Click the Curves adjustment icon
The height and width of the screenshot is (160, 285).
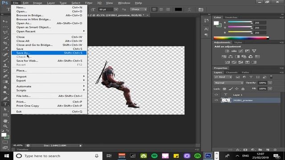click(240, 51)
